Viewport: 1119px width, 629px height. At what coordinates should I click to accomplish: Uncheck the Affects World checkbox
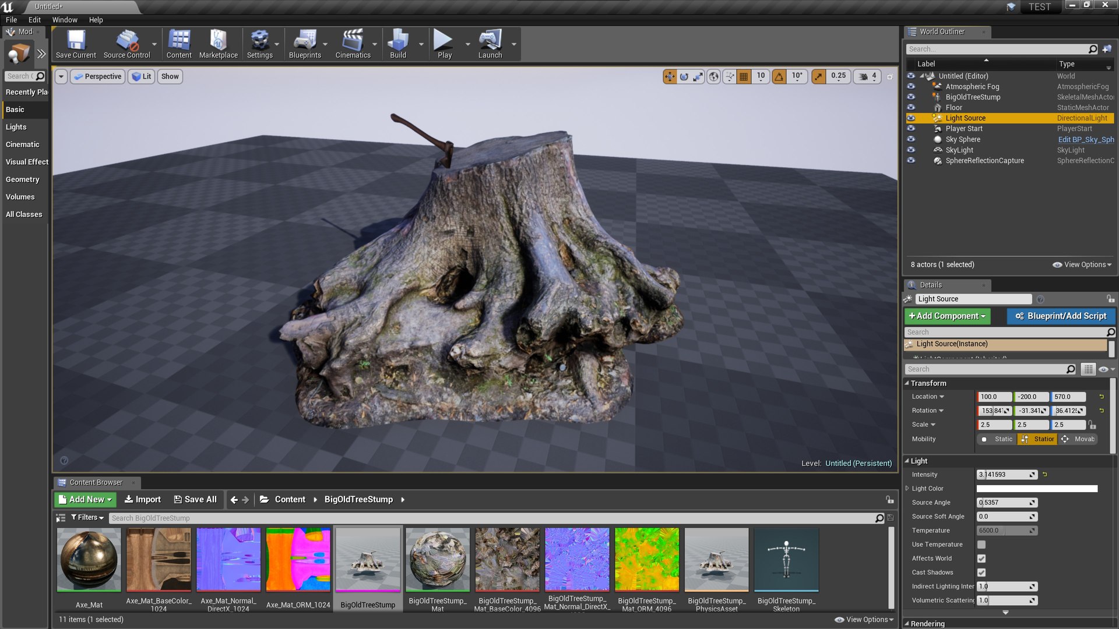click(x=981, y=559)
